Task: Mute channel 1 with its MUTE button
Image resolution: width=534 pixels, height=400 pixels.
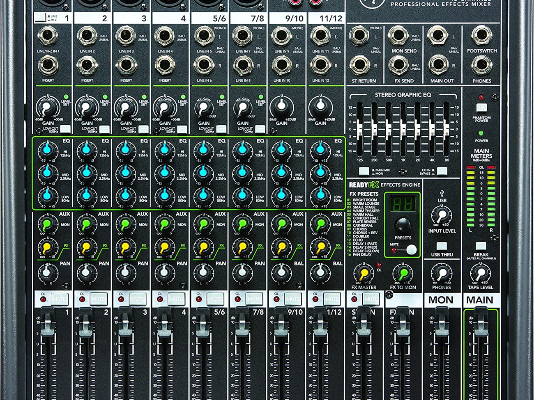Action: 59,299
